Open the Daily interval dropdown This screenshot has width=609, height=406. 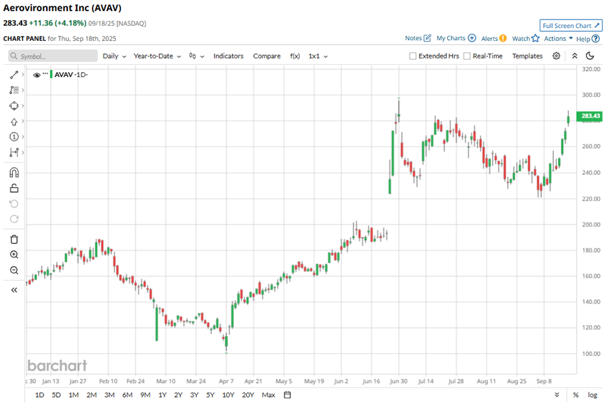[114, 56]
